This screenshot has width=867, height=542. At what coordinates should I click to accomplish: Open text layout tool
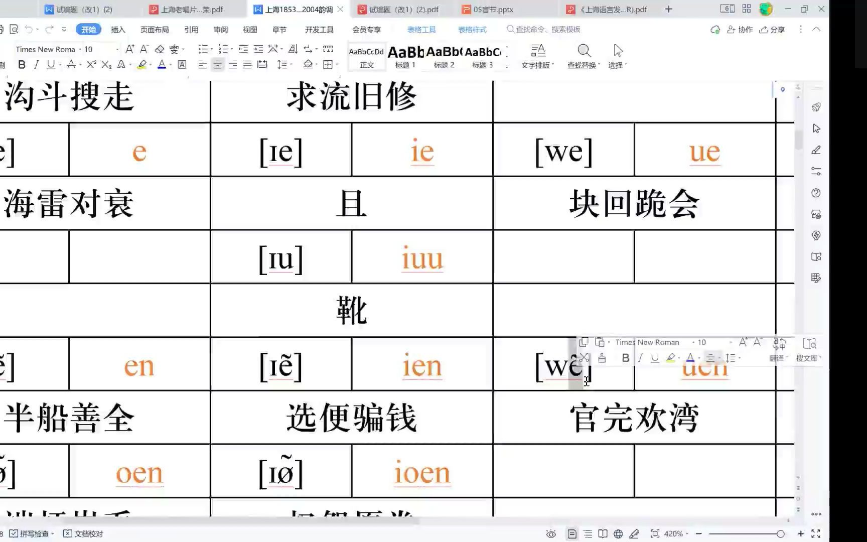click(x=538, y=56)
